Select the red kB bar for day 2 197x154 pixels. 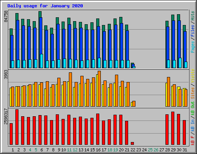[17, 127]
